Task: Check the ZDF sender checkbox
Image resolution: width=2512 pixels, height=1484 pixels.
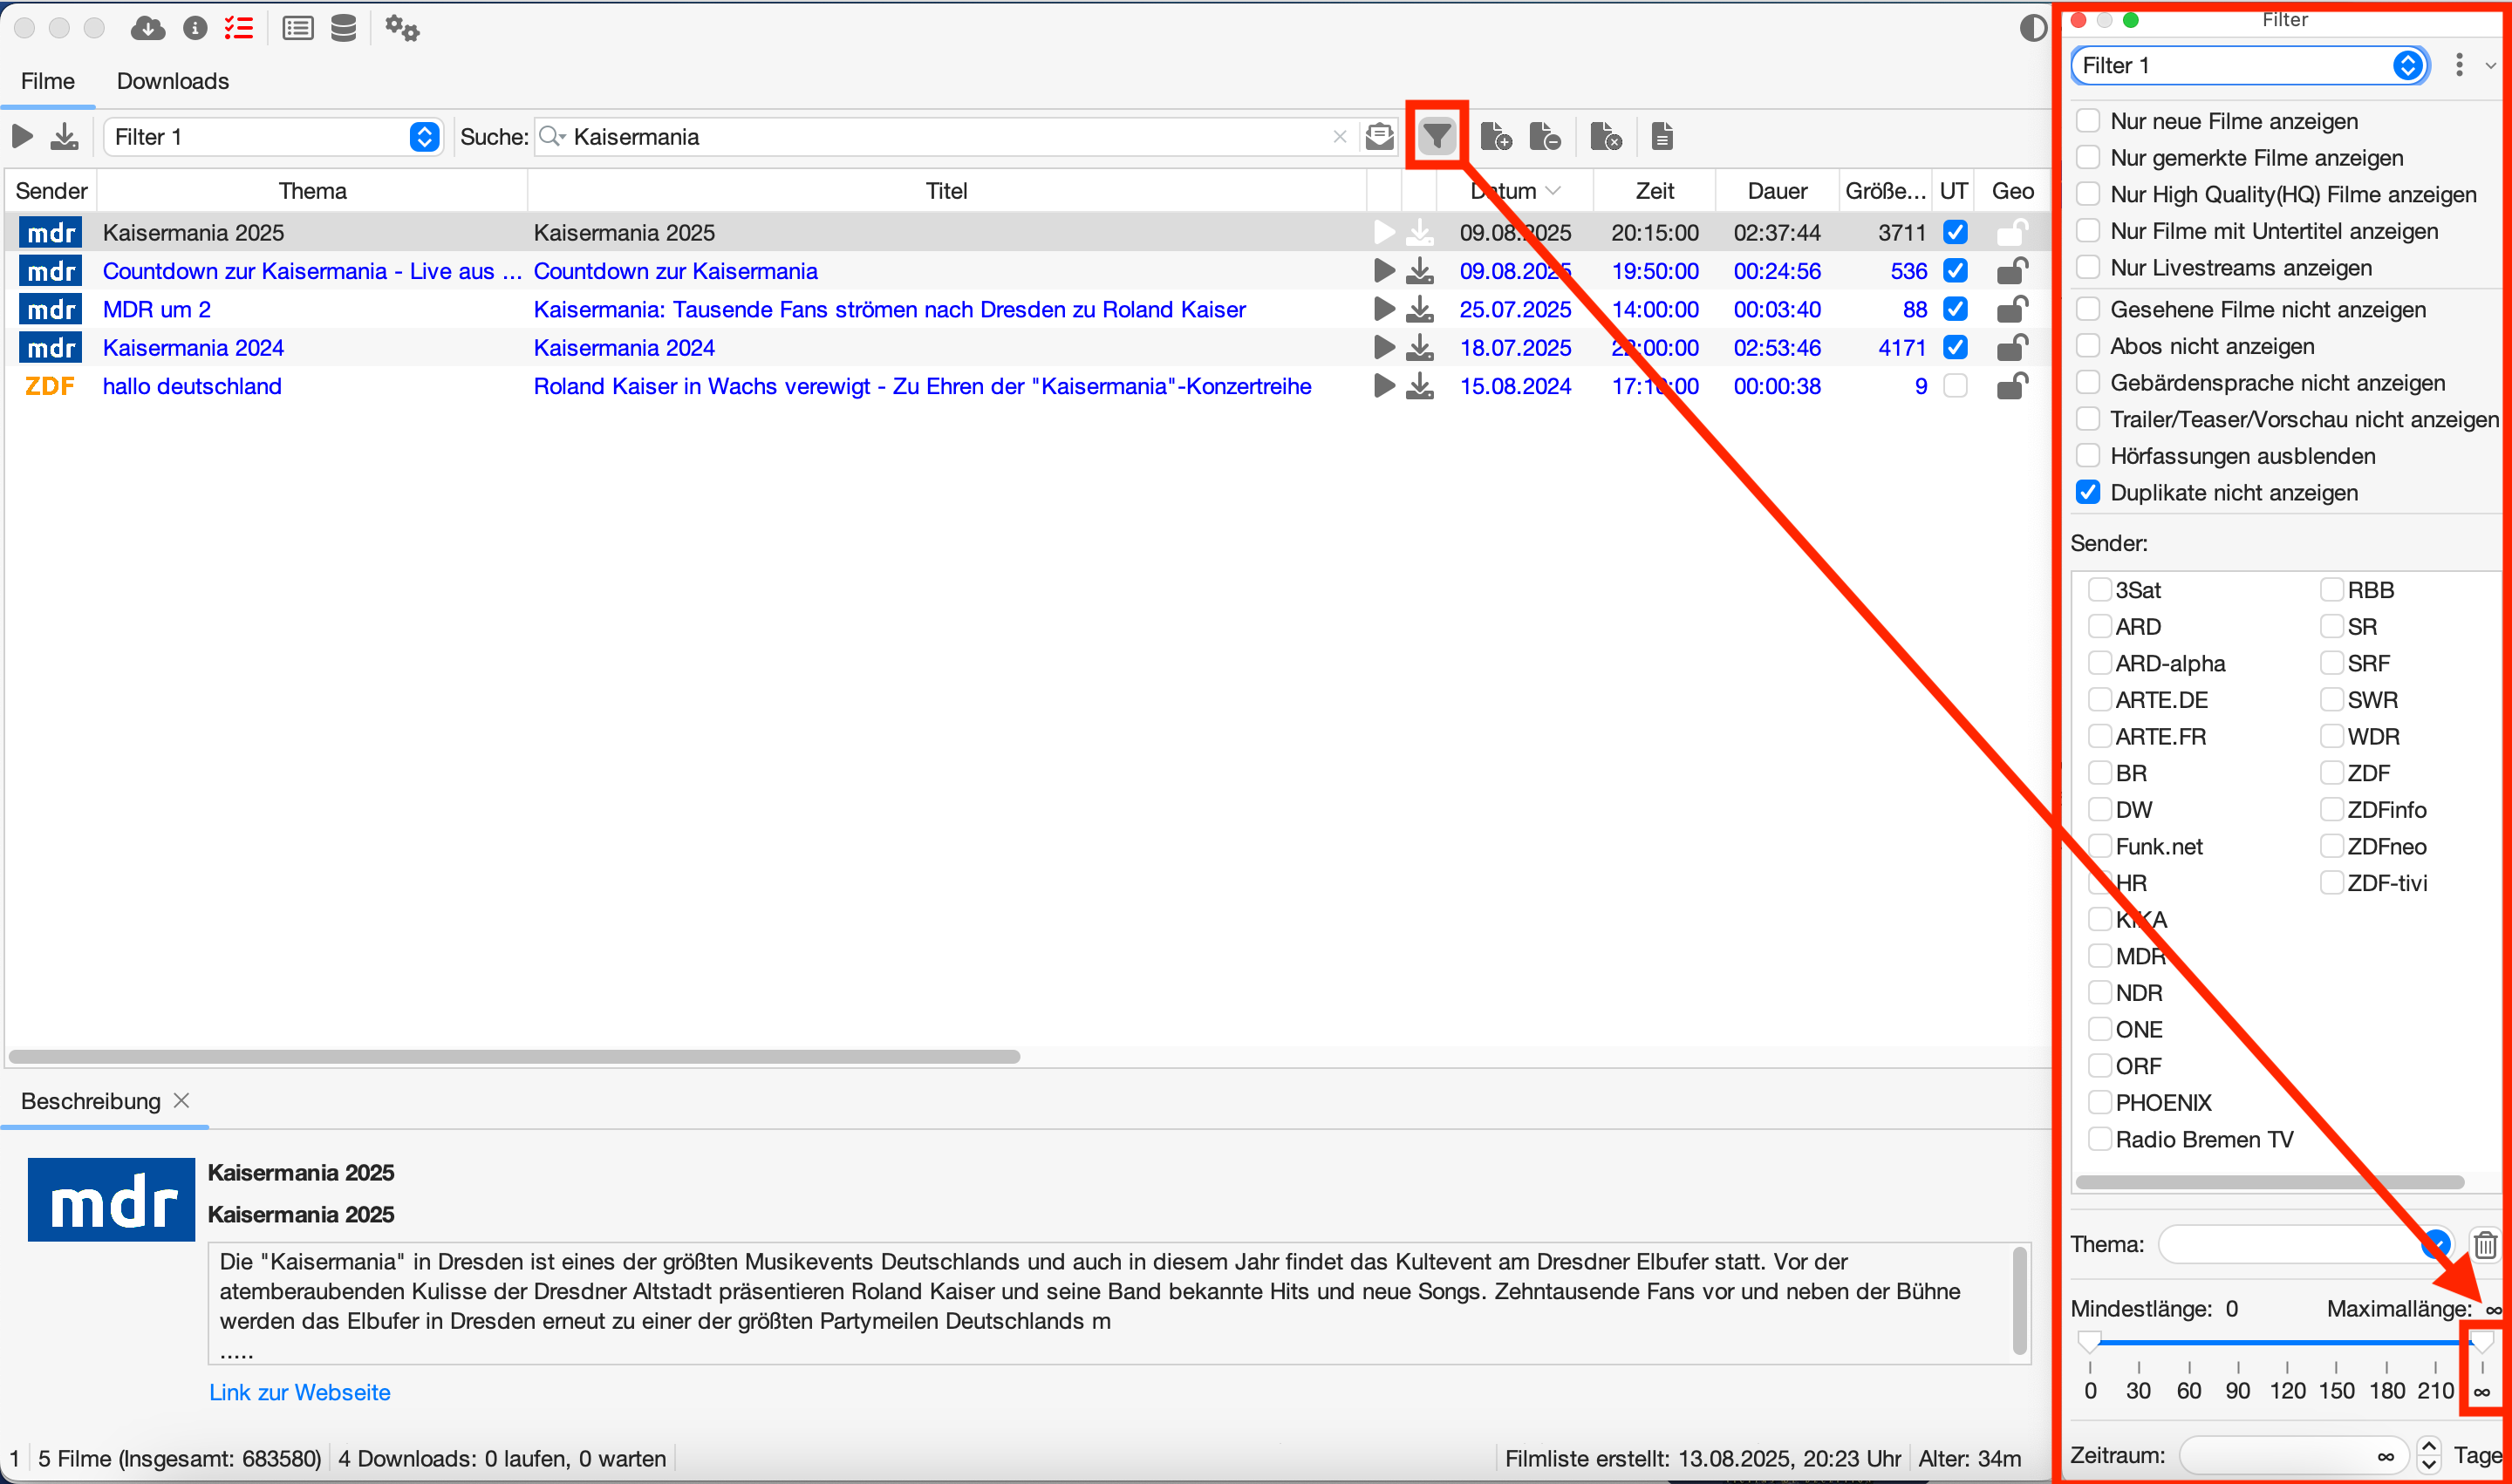Action: click(2332, 773)
